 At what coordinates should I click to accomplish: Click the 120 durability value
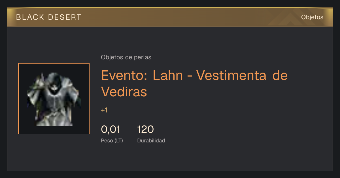point(145,129)
